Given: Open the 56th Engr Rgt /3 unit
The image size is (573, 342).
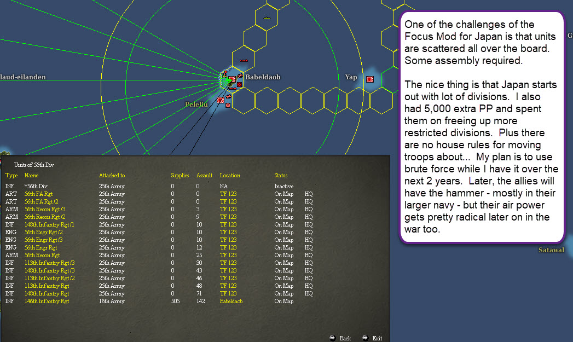Looking at the screenshot, I should click(x=43, y=240).
